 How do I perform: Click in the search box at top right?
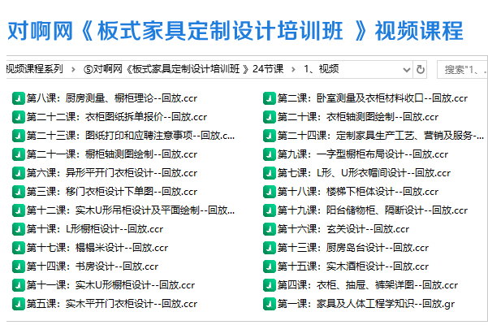point(460,69)
